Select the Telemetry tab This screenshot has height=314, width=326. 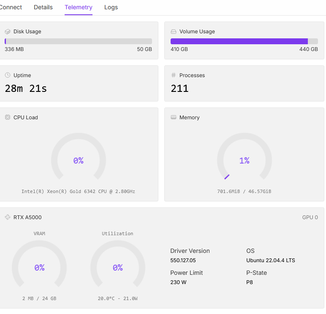pyautogui.click(x=79, y=7)
